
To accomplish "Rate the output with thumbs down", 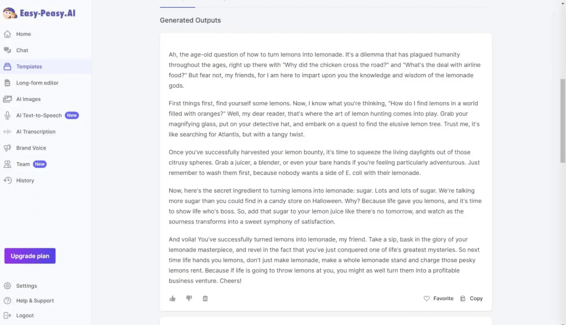I will [x=188, y=298].
